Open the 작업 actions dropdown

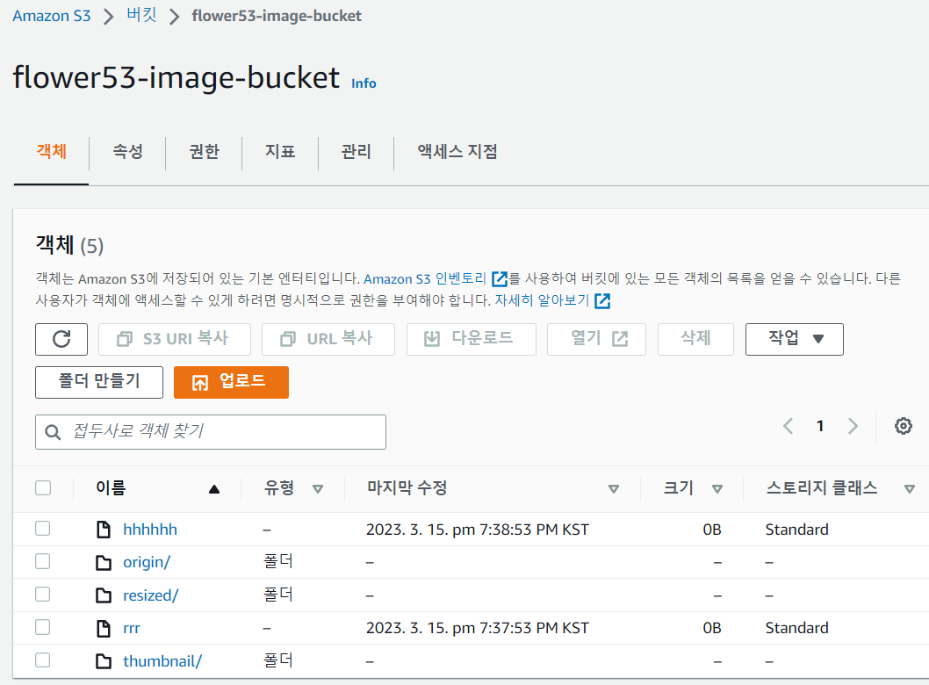coord(794,339)
